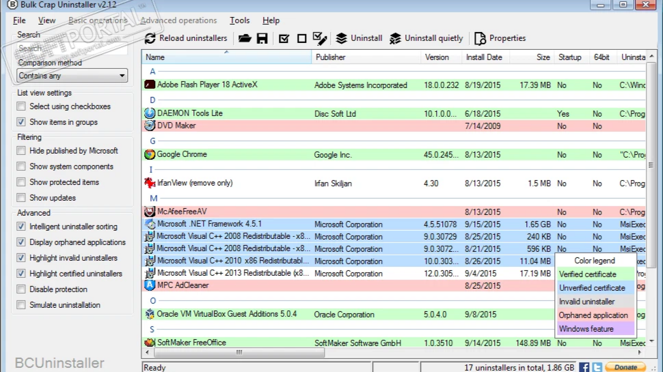Enable Disable protection checkbox
The width and height of the screenshot is (663, 372).
click(x=21, y=289)
